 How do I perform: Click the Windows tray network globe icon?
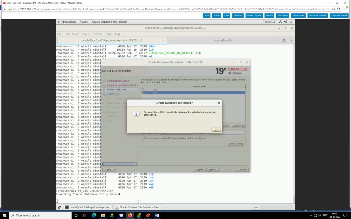point(315,215)
